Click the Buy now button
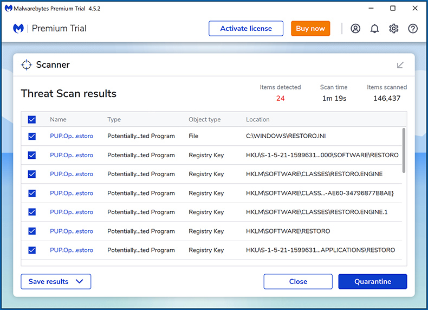Screen dimensions: 428x310 pyautogui.click(x=310, y=28)
